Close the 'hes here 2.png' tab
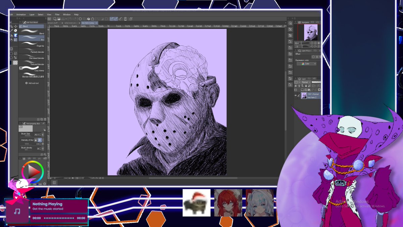 [96, 23]
